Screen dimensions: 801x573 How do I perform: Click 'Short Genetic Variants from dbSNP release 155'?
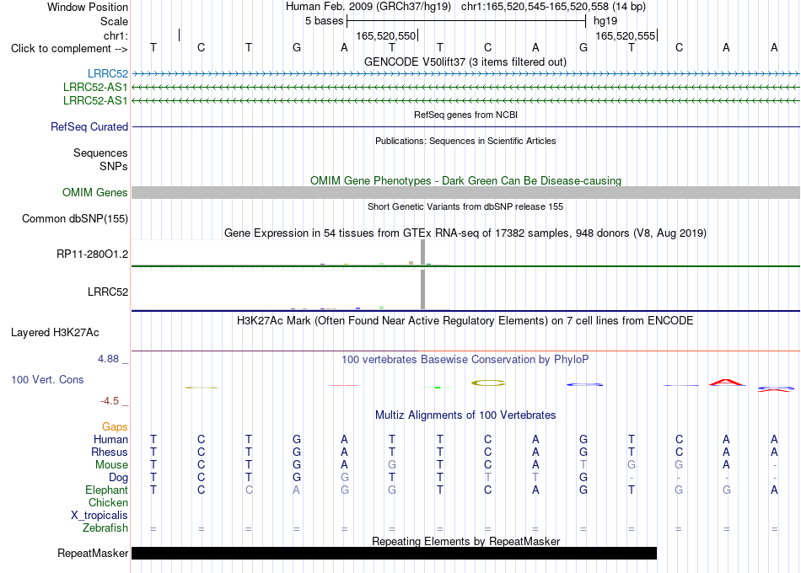point(465,206)
